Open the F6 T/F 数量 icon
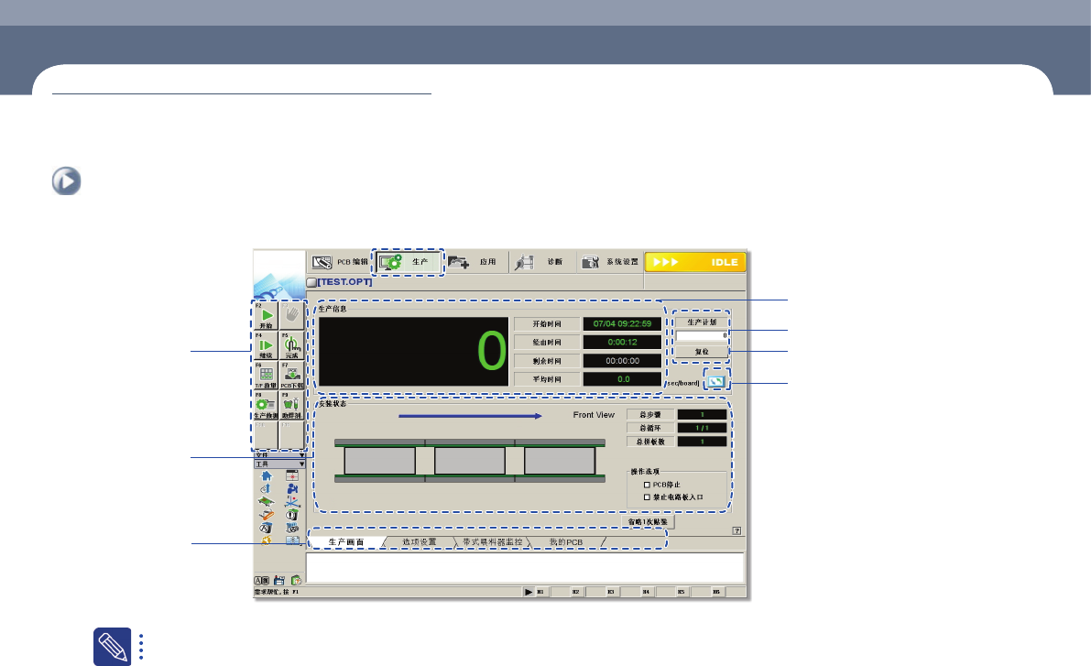Screen dimensions: 1091x666 click(267, 375)
